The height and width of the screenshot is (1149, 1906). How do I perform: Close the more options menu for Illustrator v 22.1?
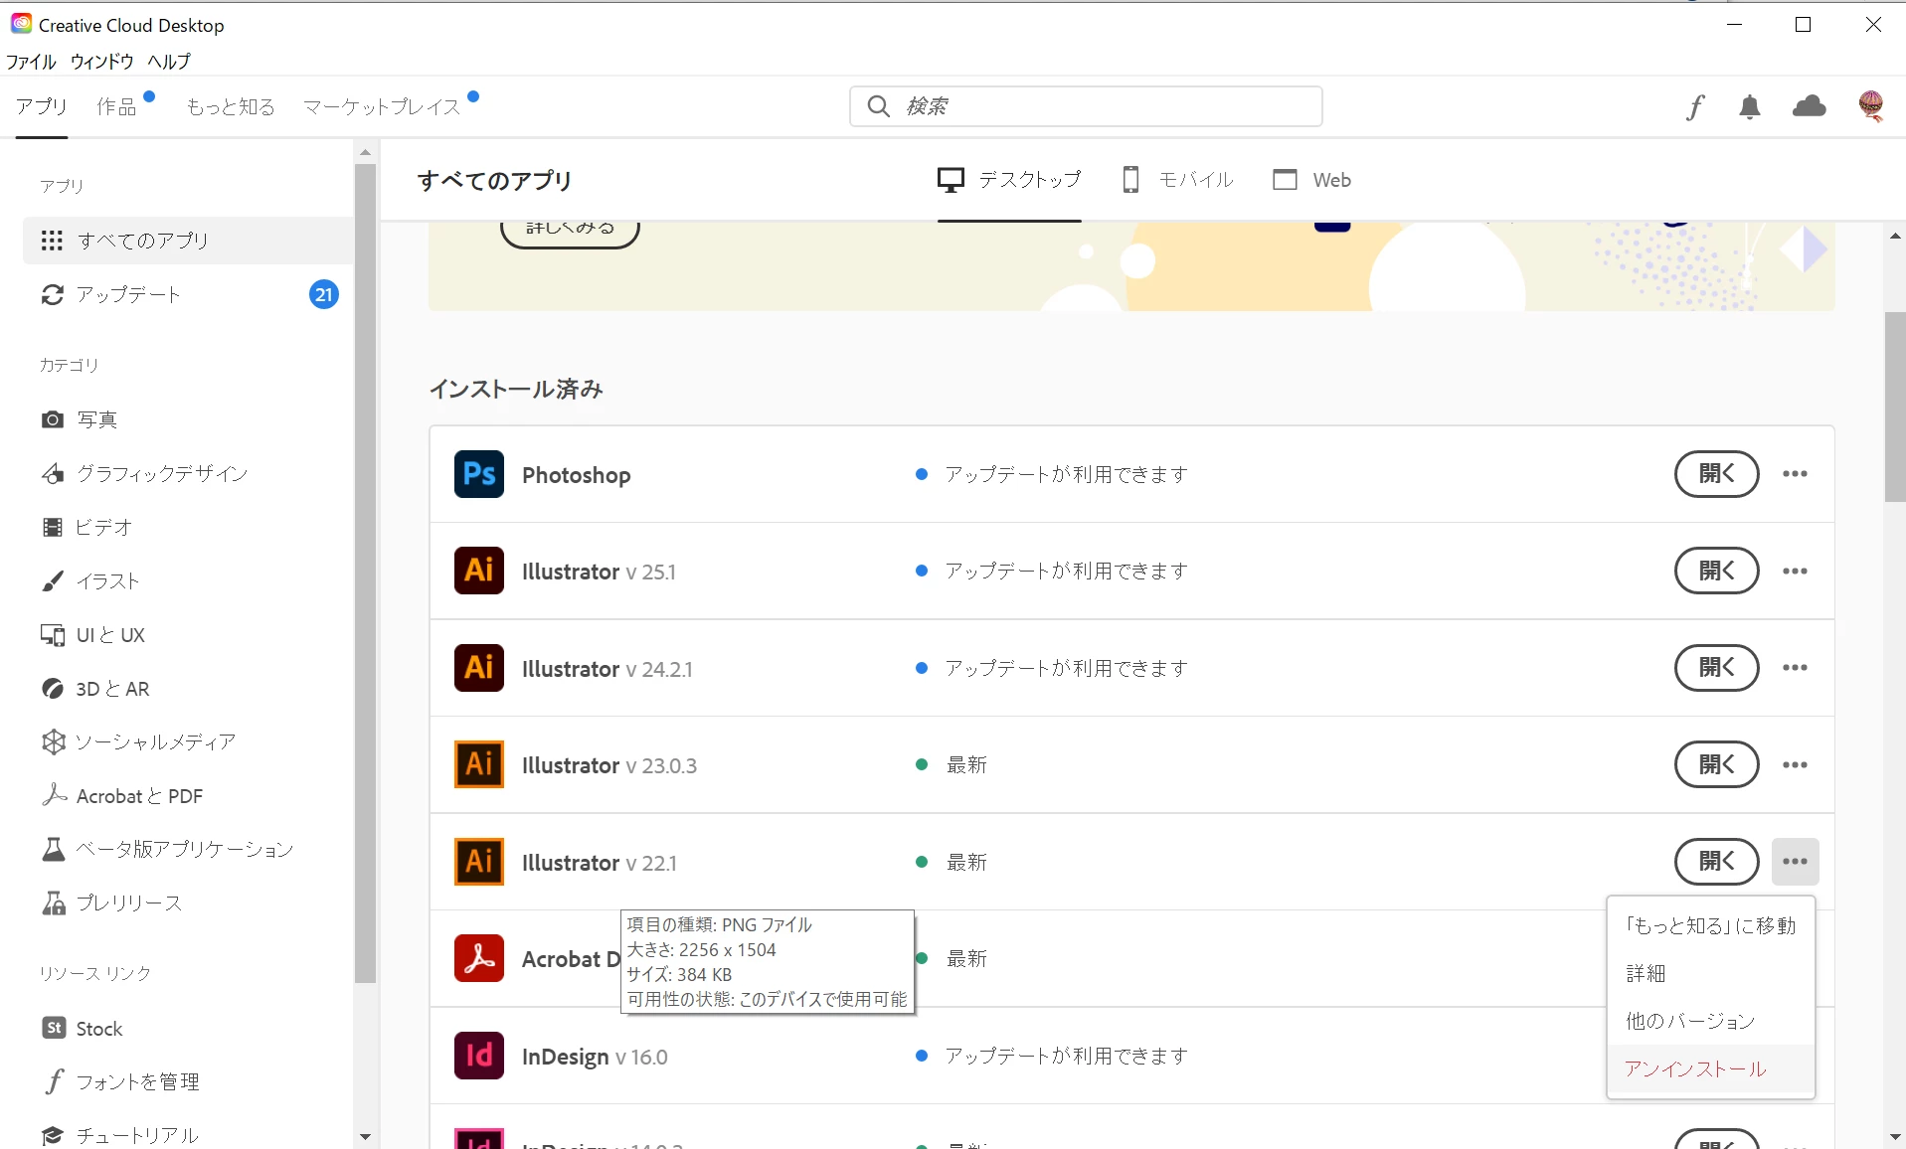point(1795,862)
